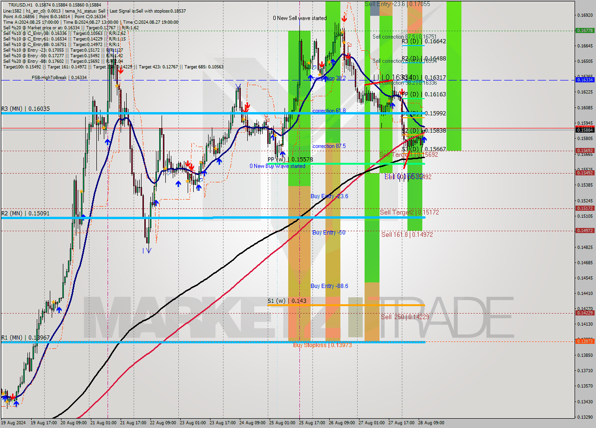This screenshot has width=596, height=428.
Task: Click the 24 Aug 09:00 time axis label
Action: pos(253,423)
